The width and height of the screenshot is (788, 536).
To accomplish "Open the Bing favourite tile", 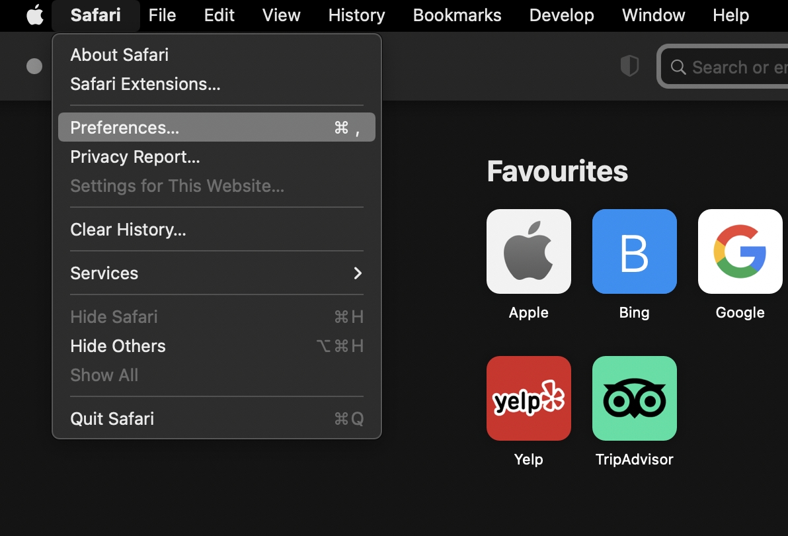I will coord(634,251).
